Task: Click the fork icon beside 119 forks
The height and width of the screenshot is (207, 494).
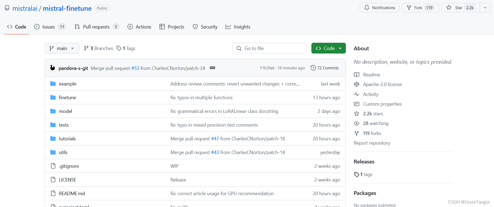Action: [357, 133]
